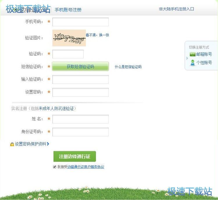Open the 边锋通行证用户服务协议 link

click(x=86, y=167)
